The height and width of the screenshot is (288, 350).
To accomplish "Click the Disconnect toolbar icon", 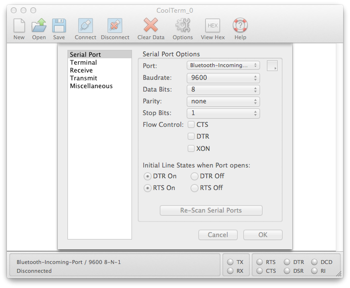I will 115,25.
